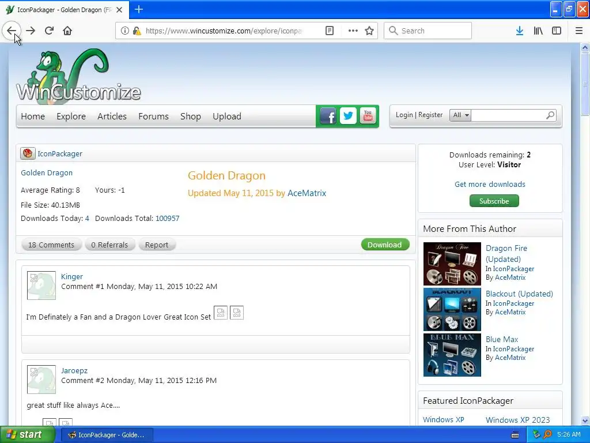Open Home in site navigation
Screen dimensions: 590x443
(x=33, y=117)
